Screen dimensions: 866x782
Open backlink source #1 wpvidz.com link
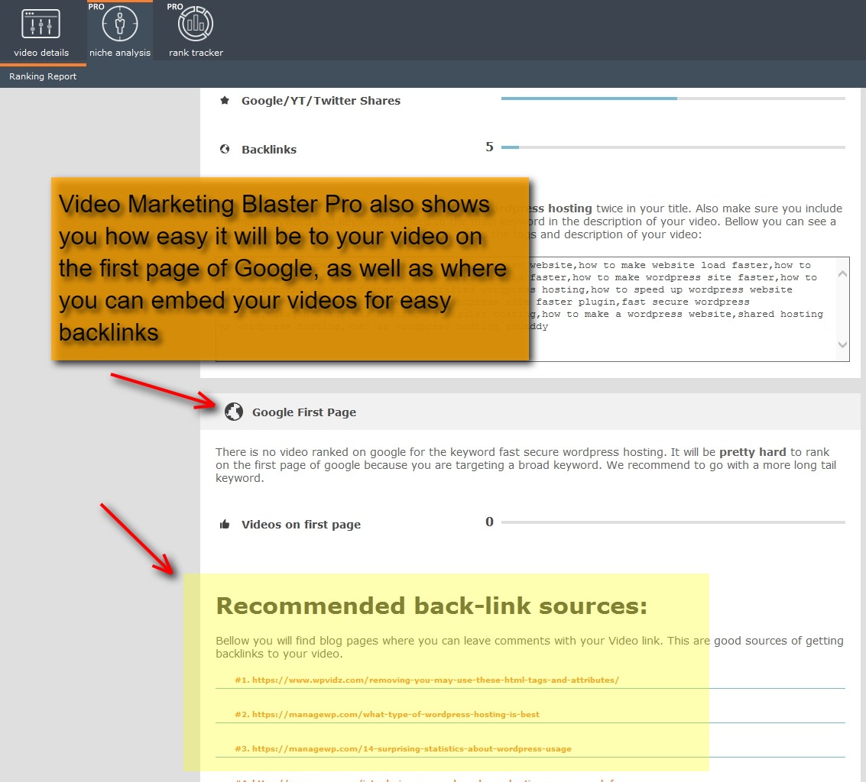point(427,680)
